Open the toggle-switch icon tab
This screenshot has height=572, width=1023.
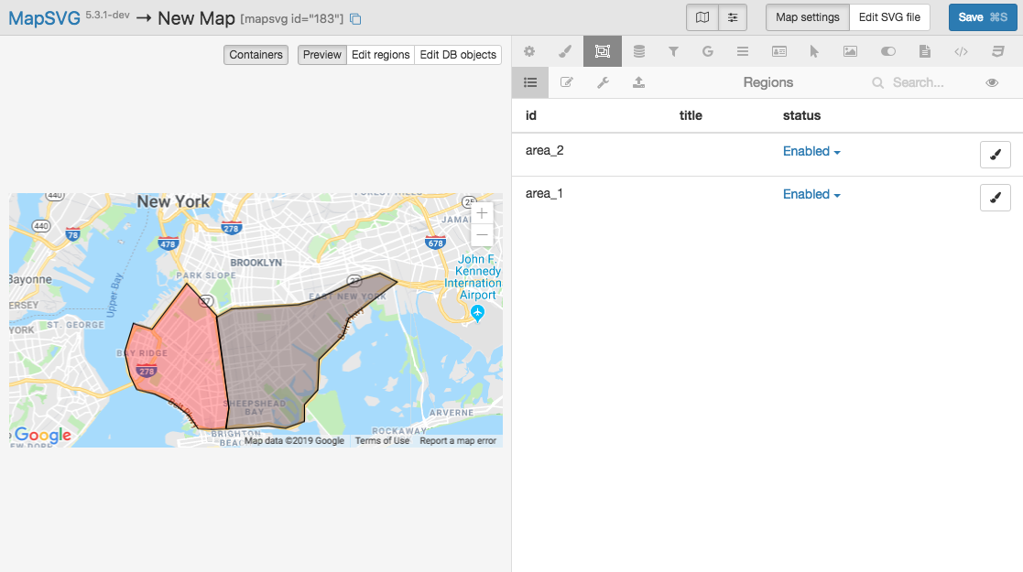pyautogui.click(x=888, y=51)
